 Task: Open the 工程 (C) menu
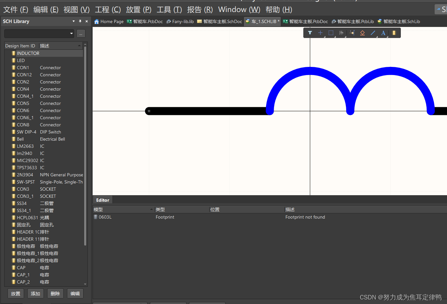pyautogui.click(x=108, y=10)
